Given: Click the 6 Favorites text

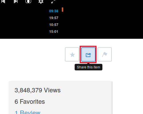Looking at the screenshot, I should 30,101.
